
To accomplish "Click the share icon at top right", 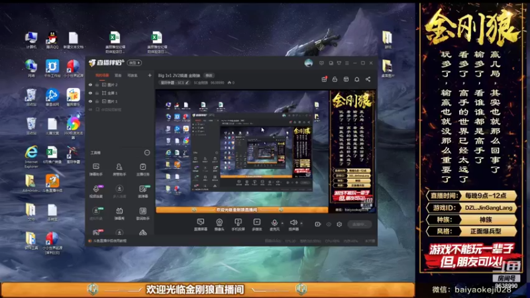I will (368, 79).
